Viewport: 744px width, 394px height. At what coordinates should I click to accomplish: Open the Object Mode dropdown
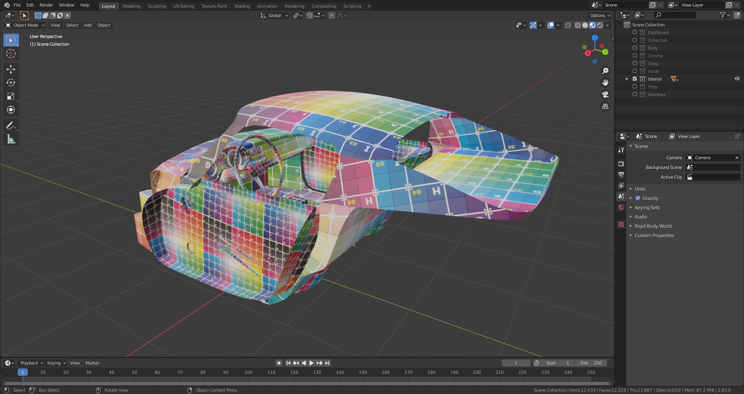(25, 25)
